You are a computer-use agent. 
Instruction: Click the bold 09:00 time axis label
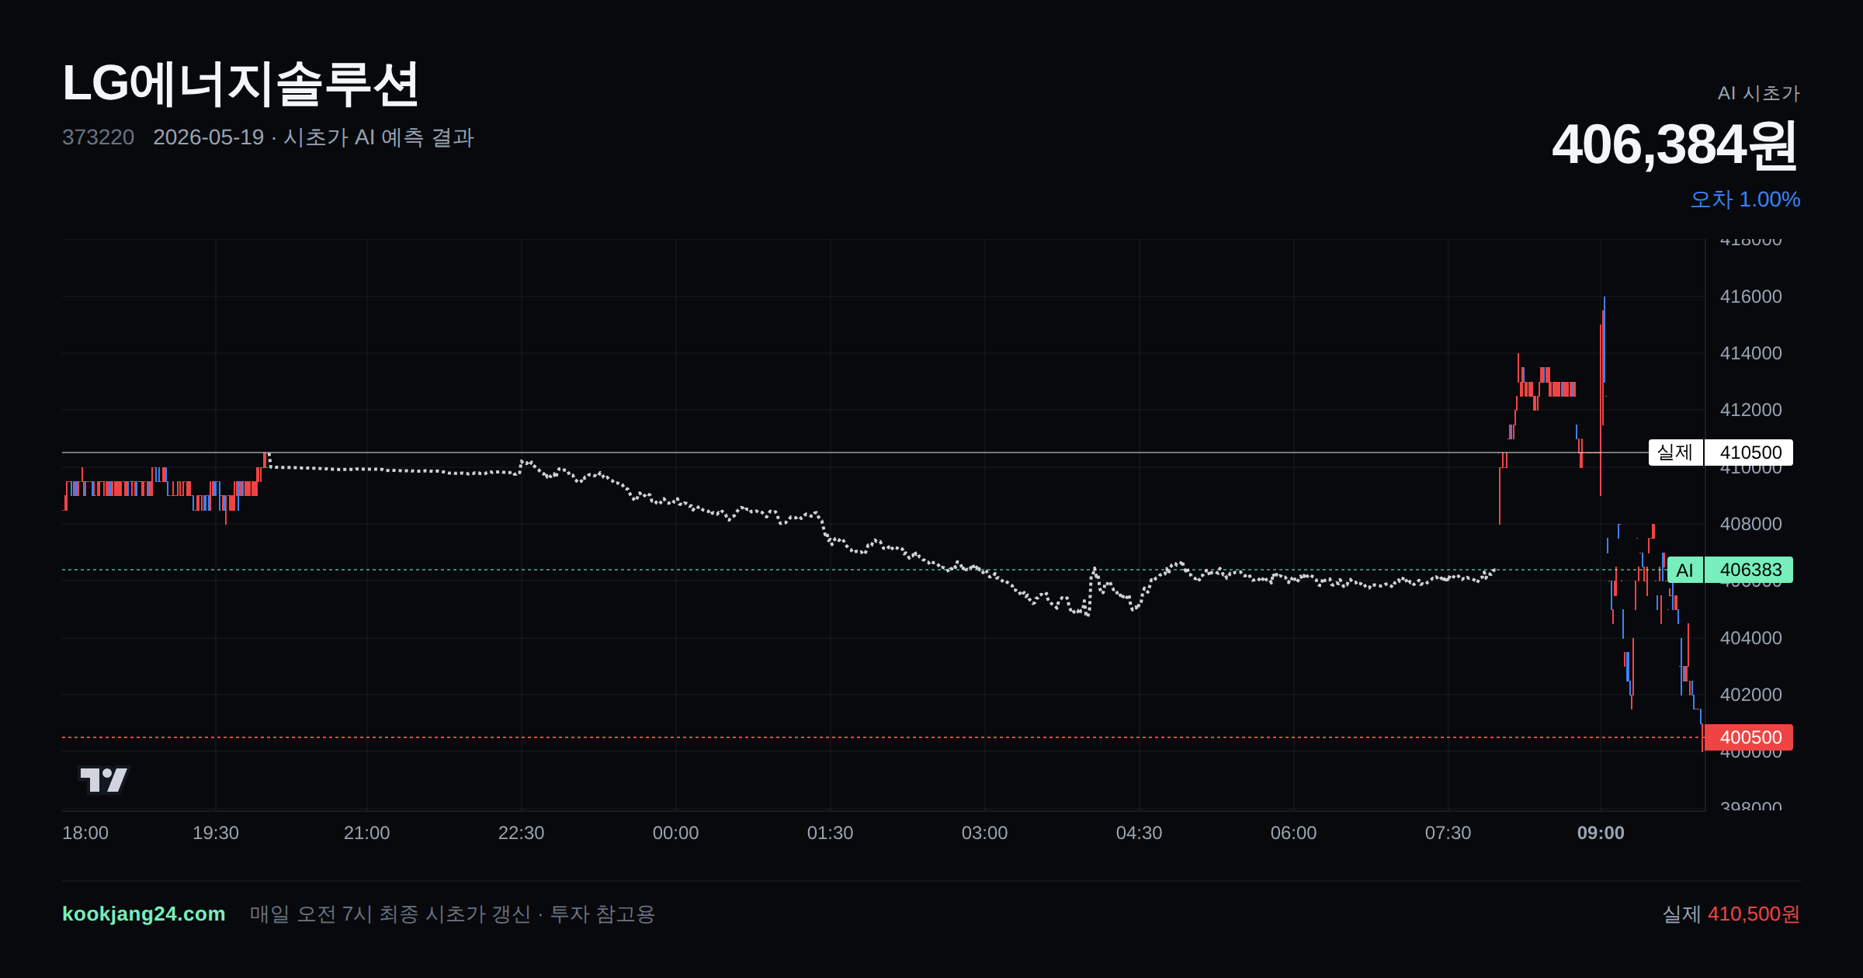click(x=1601, y=833)
